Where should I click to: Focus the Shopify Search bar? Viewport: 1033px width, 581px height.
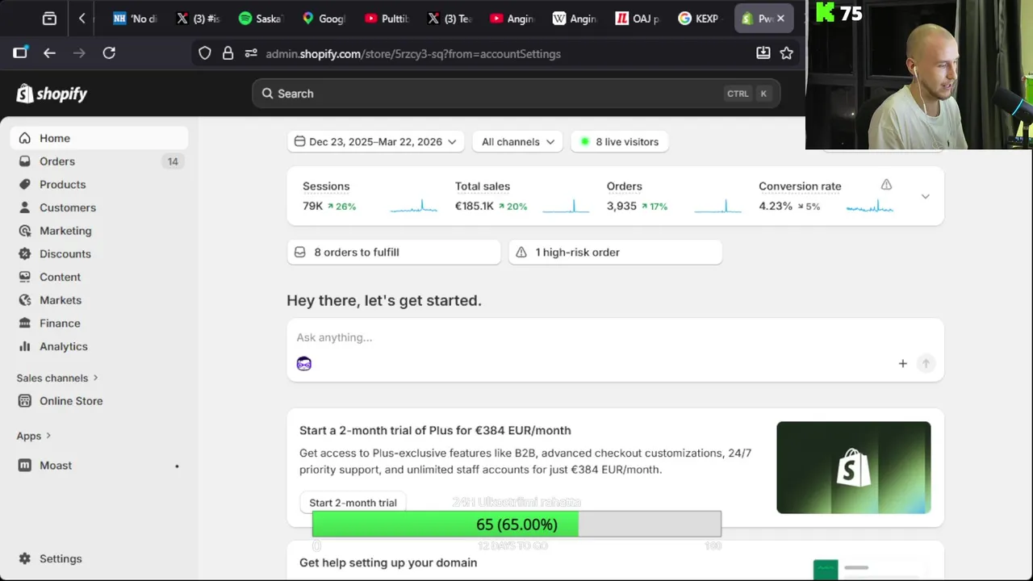516,94
